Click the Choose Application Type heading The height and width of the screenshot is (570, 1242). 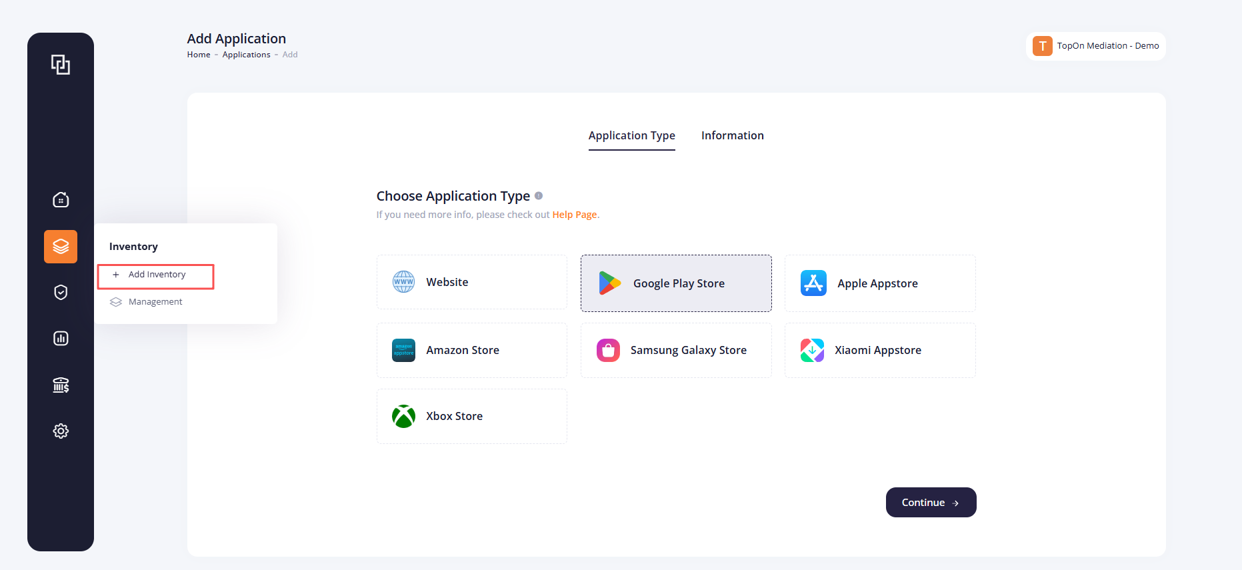(x=453, y=196)
